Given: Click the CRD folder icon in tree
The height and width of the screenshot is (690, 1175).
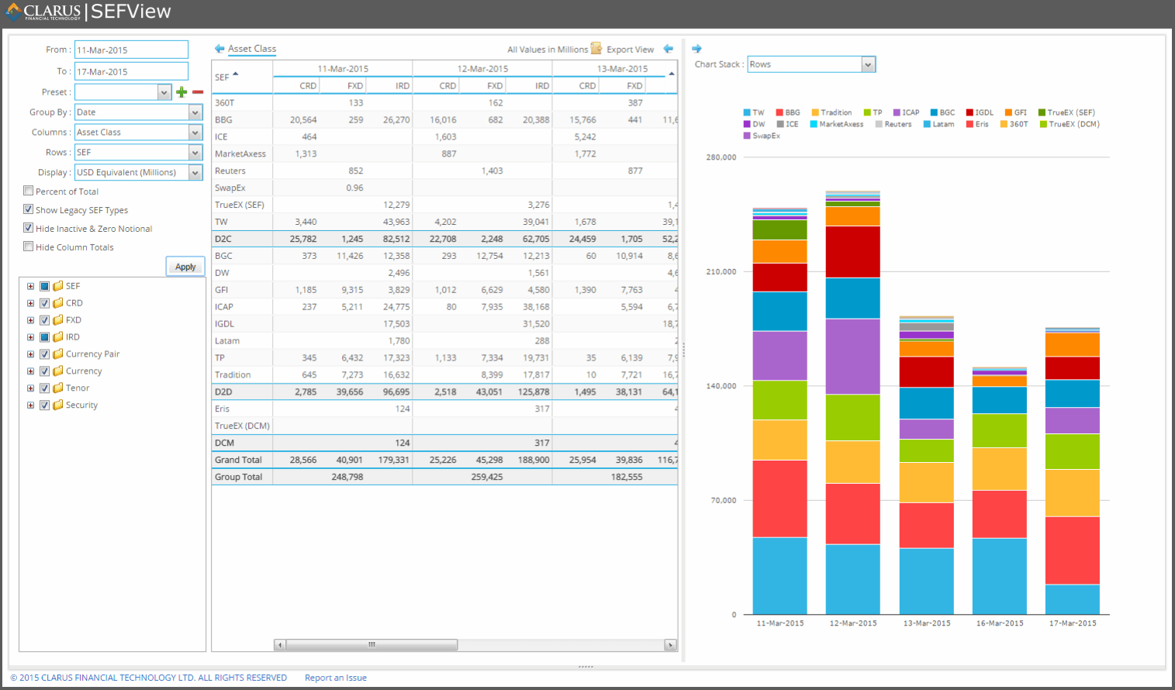Looking at the screenshot, I should (58, 303).
